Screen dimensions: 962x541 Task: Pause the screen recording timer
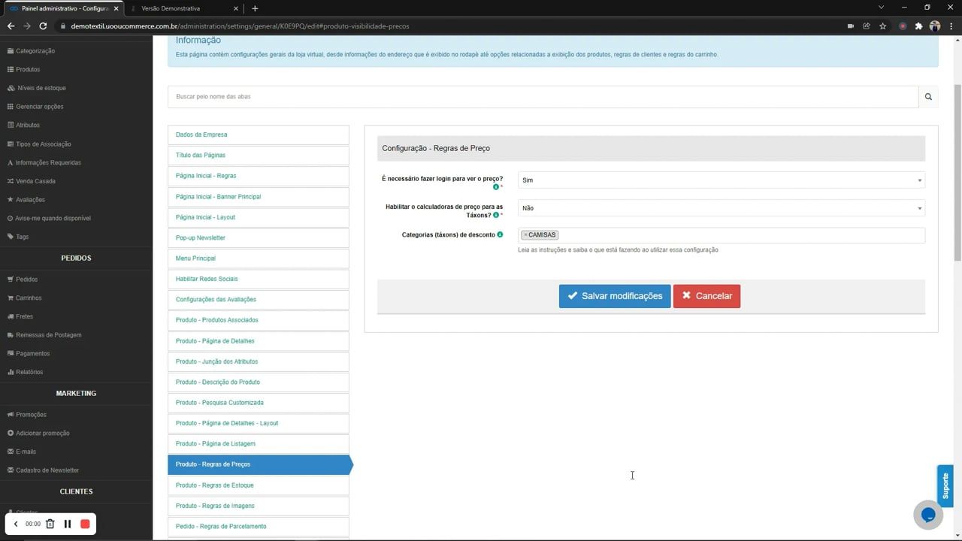[x=67, y=524]
